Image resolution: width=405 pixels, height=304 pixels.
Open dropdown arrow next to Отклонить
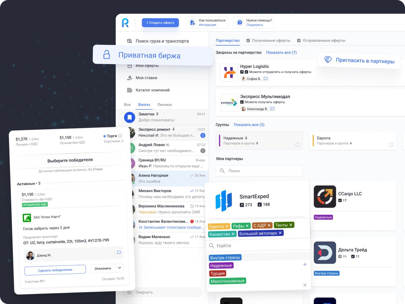point(120,268)
